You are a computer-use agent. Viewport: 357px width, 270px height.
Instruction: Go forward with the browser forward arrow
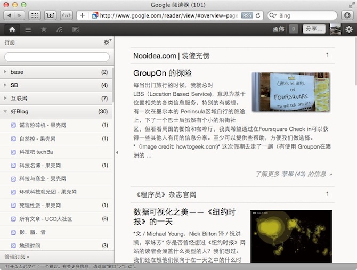(x=20, y=15)
